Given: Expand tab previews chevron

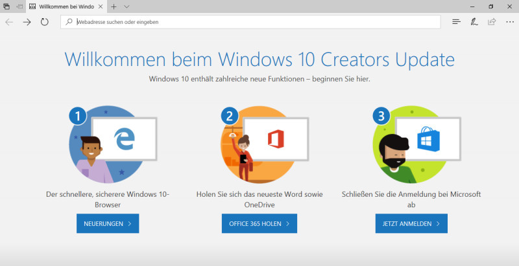Looking at the screenshot, I should click(127, 6).
